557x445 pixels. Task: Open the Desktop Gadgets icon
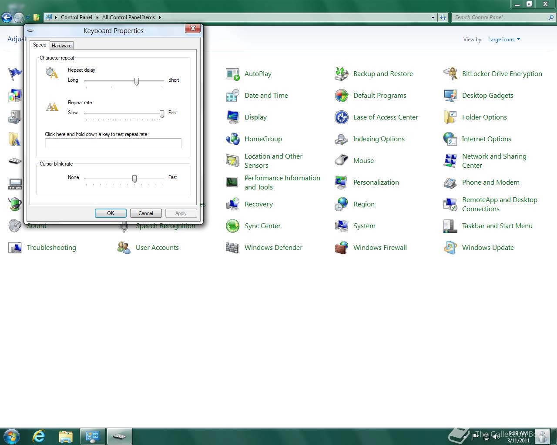(450, 96)
